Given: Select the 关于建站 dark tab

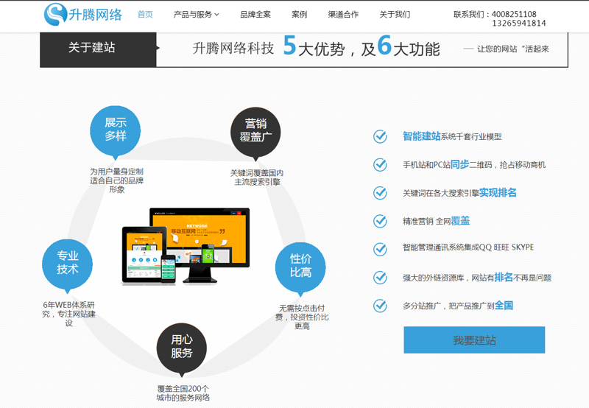Looking at the screenshot, I should point(98,49).
